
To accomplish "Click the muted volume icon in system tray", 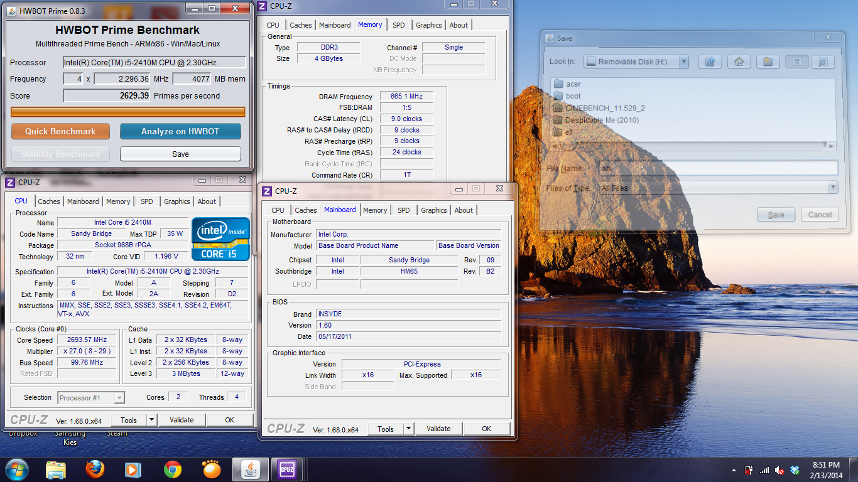I will click(779, 470).
